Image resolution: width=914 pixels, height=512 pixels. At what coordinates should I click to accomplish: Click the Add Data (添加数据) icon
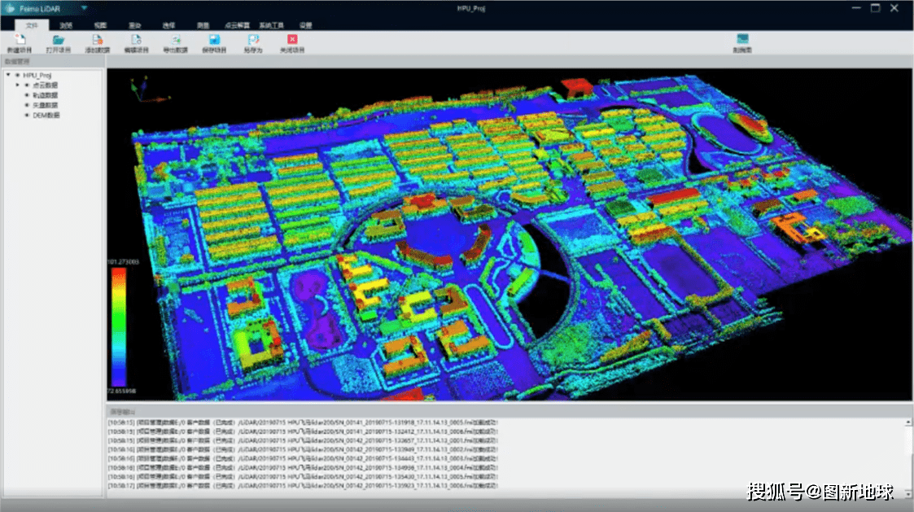(97, 40)
